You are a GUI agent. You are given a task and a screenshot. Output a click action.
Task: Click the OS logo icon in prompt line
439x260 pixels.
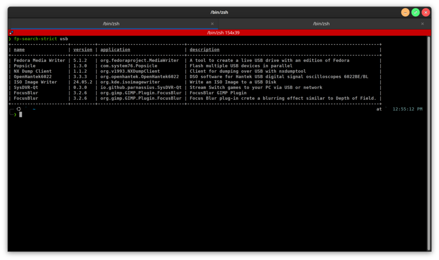(18, 109)
